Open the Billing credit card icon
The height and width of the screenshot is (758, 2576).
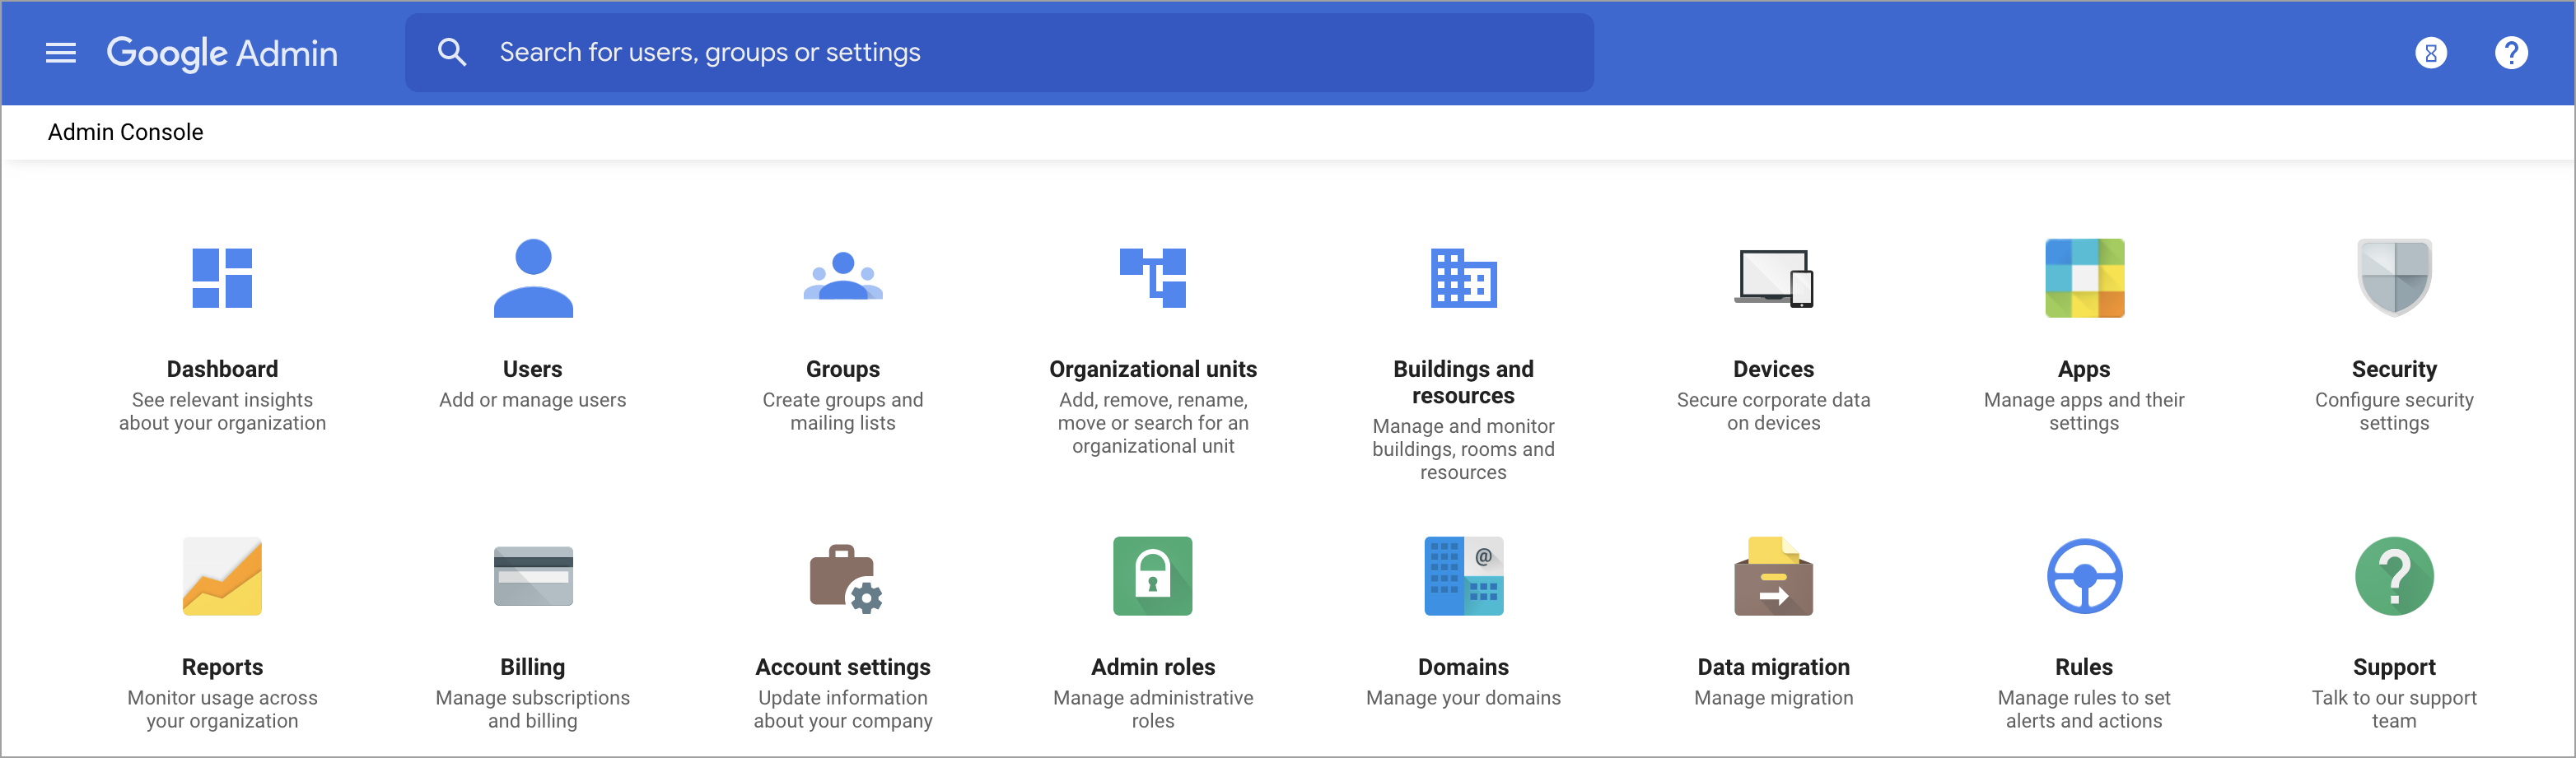pyautogui.click(x=533, y=576)
